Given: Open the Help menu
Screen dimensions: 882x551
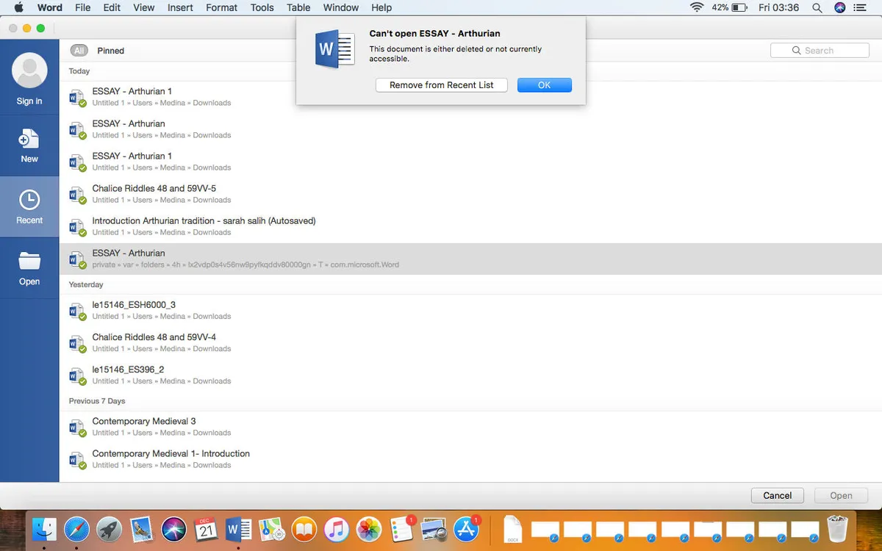Looking at the screenshot, I should (x=381, y=7).
